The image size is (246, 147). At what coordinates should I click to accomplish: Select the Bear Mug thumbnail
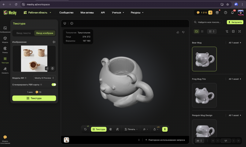204,59
